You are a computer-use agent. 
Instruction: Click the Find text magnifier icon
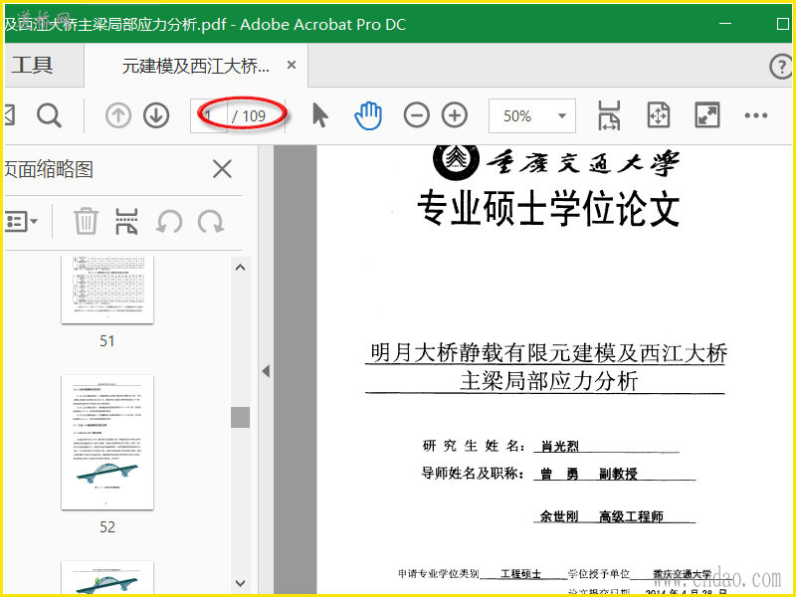(49, 115)
